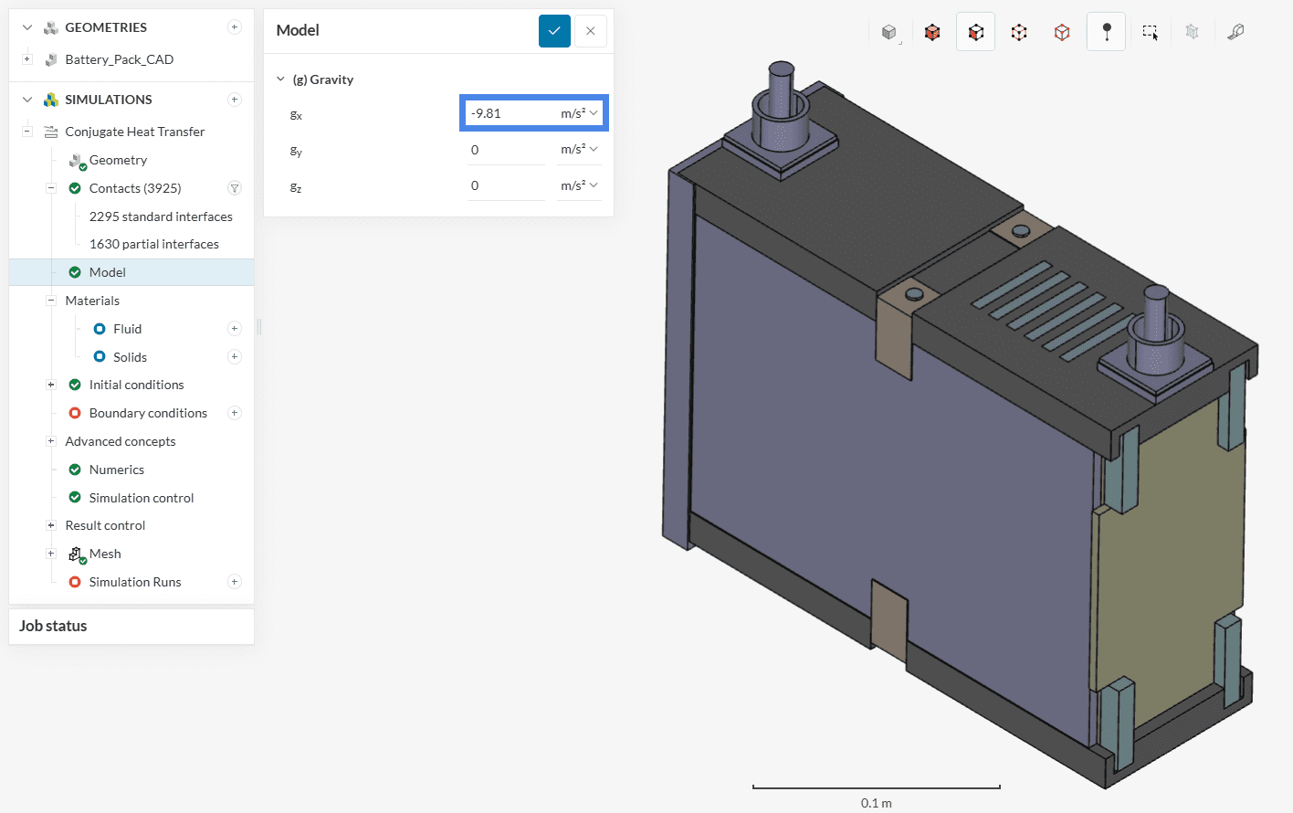Select the volume selection mode icon
The width and height of the screenshot is (1293, 813).
(932, 32)
